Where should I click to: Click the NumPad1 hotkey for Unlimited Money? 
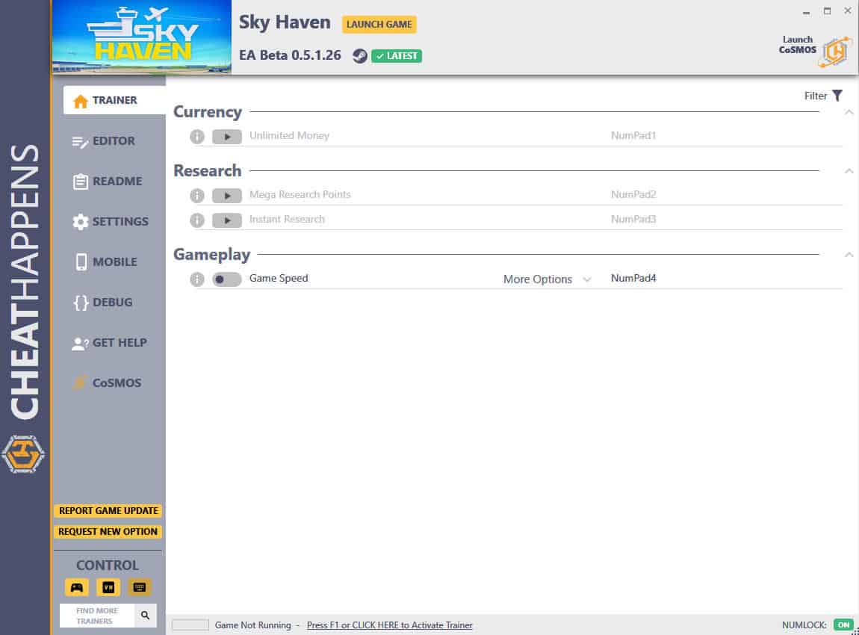point(633,135)
